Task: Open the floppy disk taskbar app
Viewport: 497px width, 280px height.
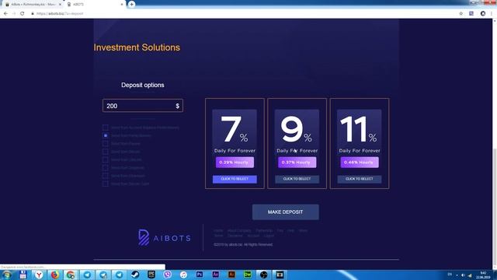Action: (x=23, y=275)
